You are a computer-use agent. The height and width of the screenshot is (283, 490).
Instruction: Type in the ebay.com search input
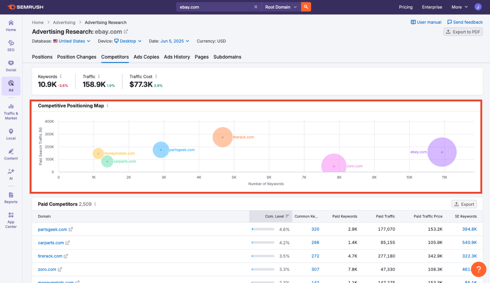click(x=215, y=7)
